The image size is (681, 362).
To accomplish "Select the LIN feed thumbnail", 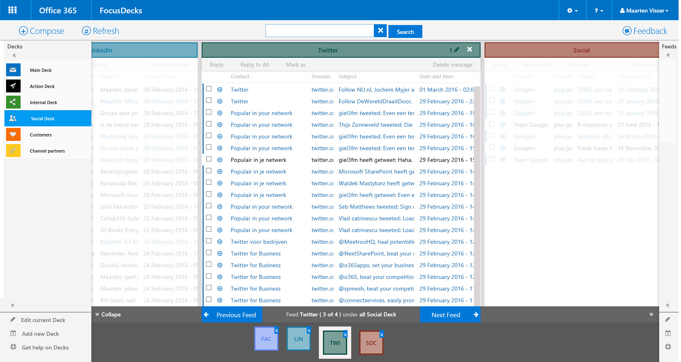I will [299, 339].
